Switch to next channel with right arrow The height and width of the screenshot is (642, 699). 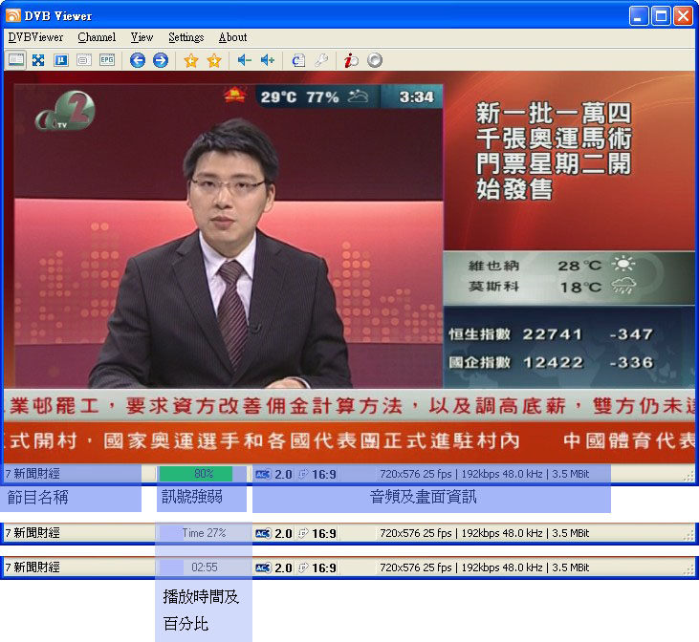[x=161, y=60]
